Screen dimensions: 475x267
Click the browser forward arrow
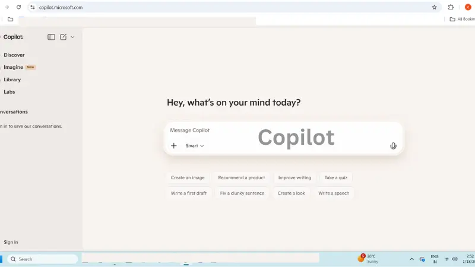[x=7, y=7]
